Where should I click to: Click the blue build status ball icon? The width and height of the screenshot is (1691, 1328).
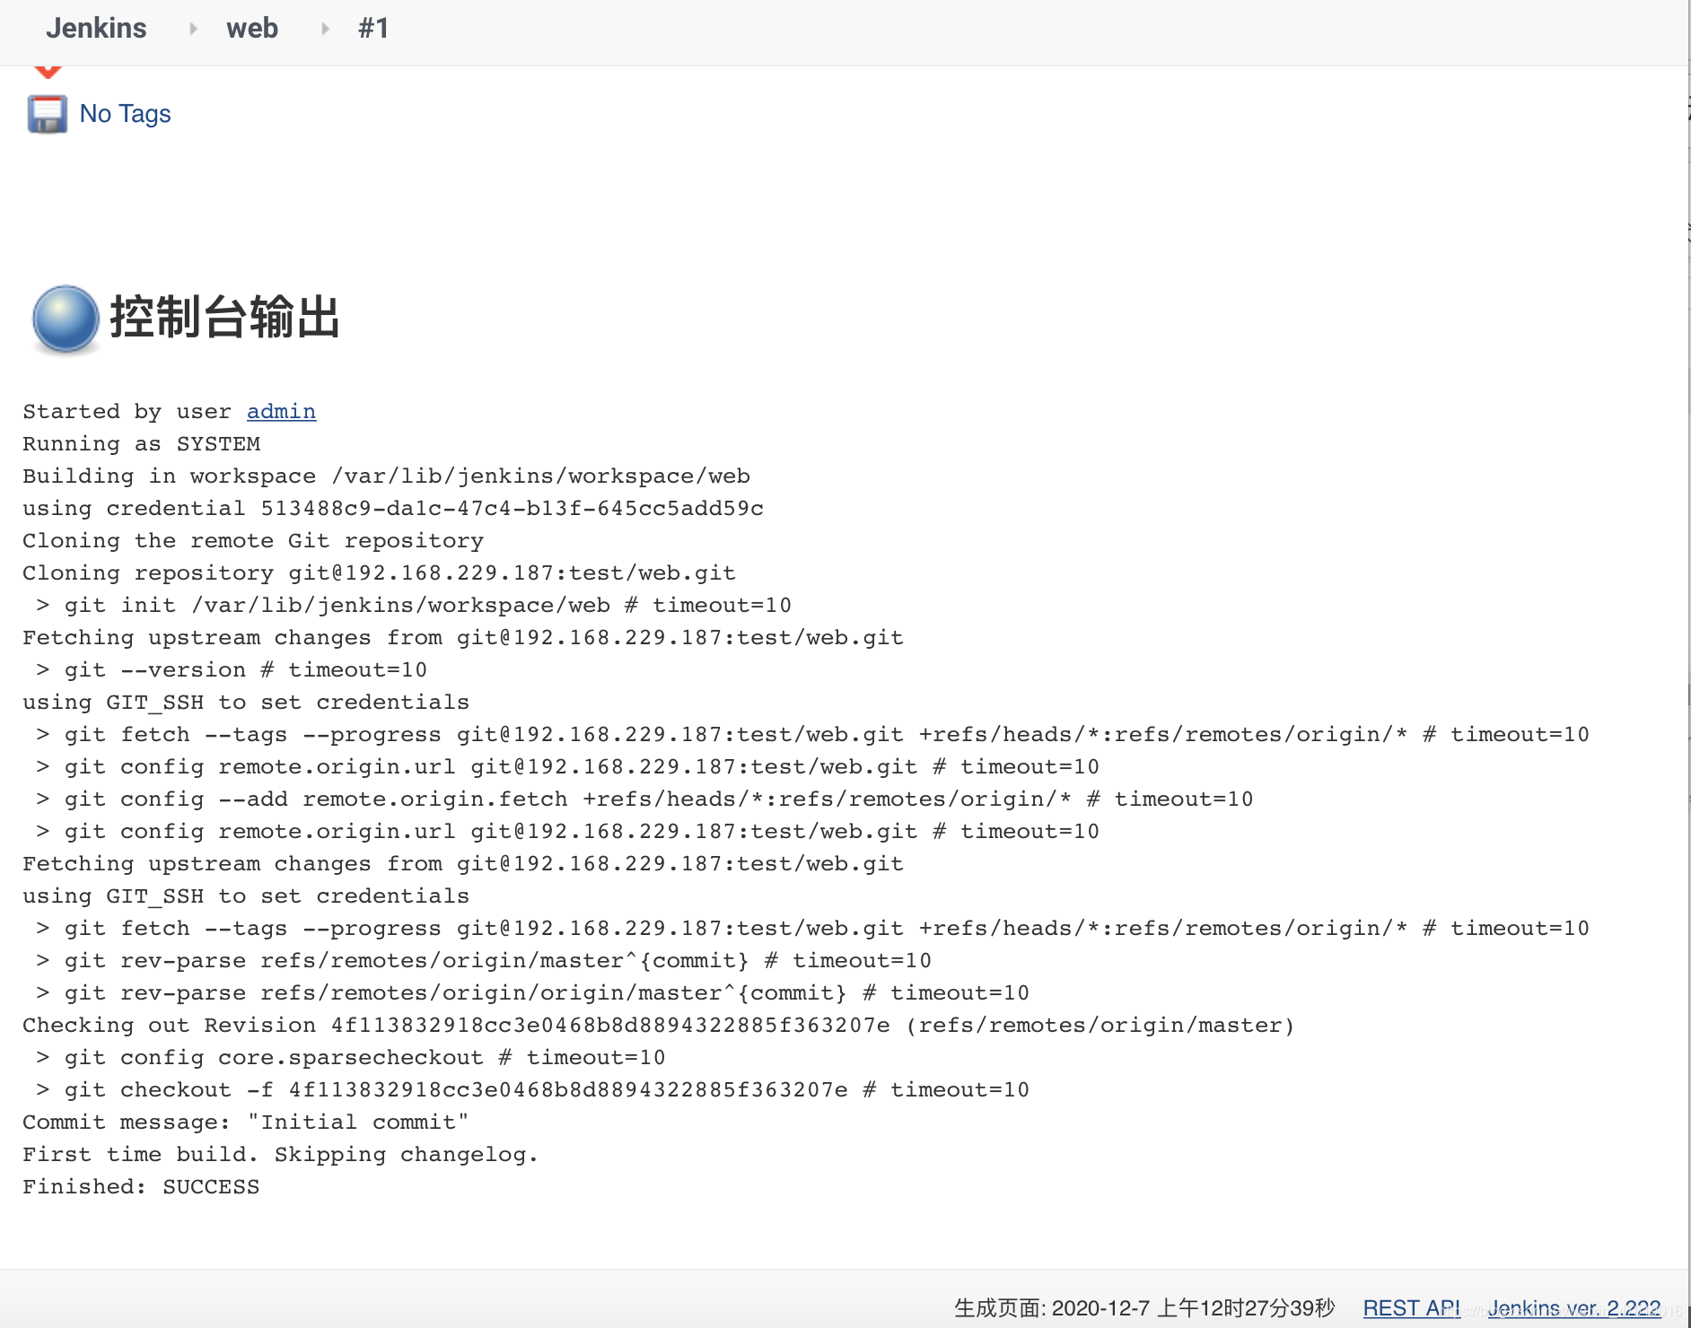coord(65,319)
